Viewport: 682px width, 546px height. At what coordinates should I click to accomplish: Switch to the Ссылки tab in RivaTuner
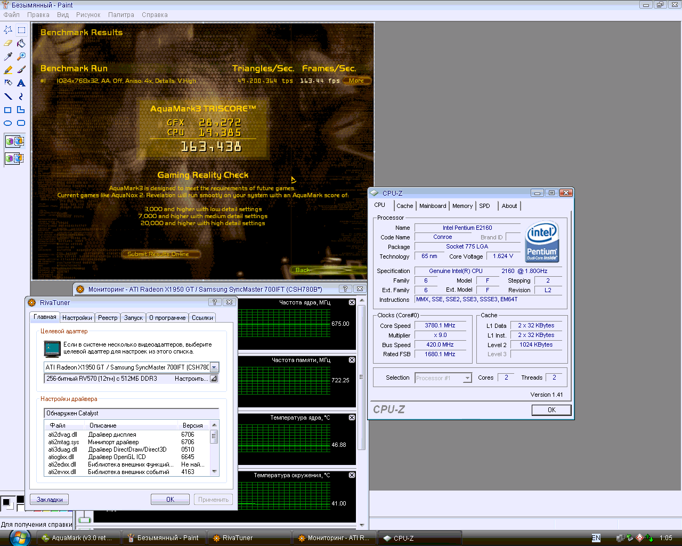(202, 318)
